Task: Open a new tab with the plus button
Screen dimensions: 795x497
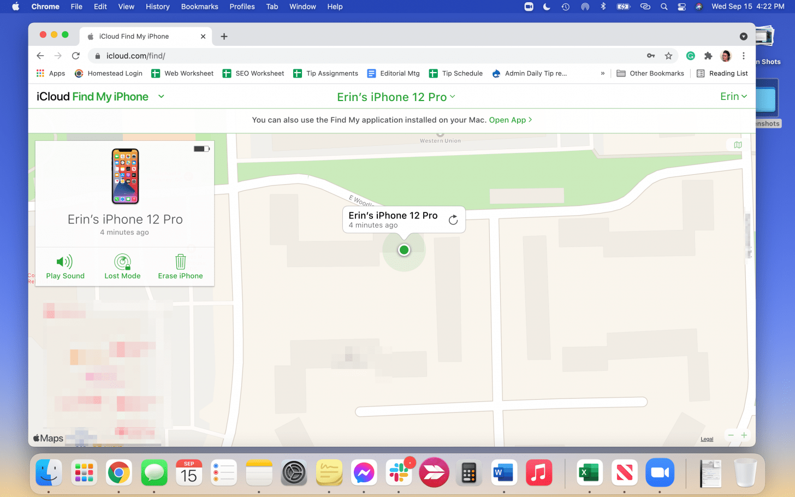Action: coord(224,37)
